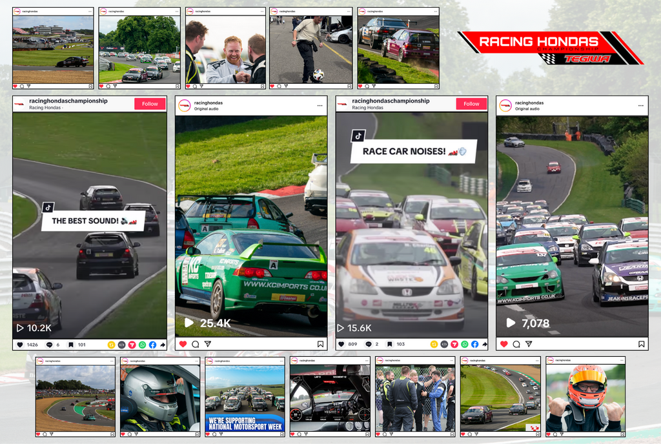Share the 10.2K video to Facebook
This screenshot has width=661, height=444.
(152, 345)
